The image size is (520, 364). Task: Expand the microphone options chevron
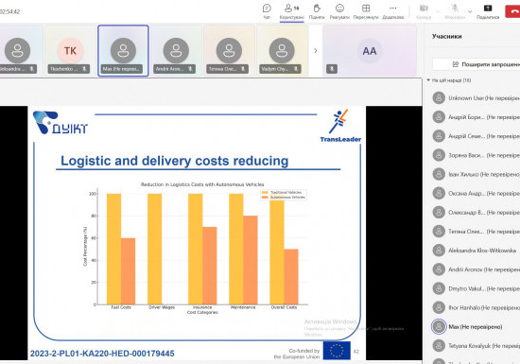(x=470, y=11)
